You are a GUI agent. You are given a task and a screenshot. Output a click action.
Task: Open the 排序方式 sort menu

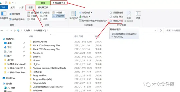(x=73, y=15)
